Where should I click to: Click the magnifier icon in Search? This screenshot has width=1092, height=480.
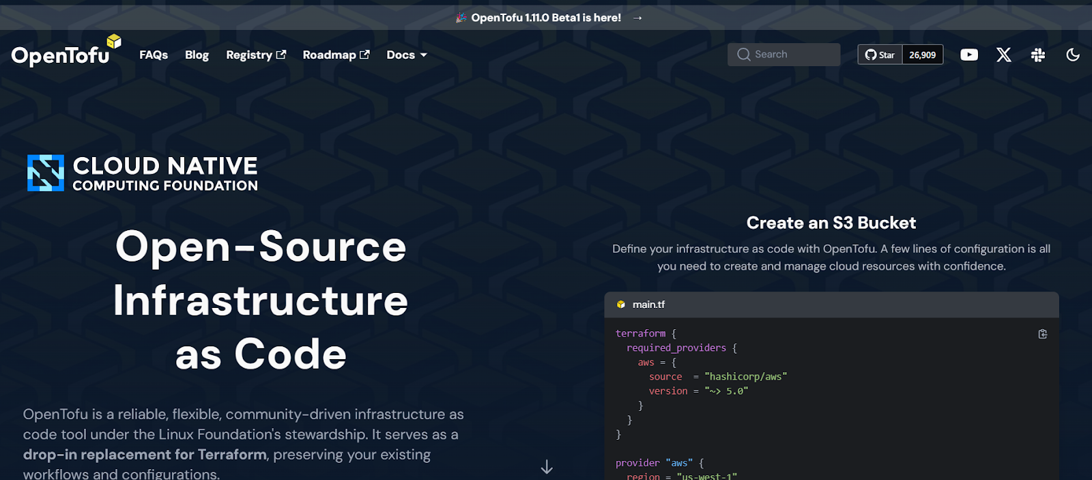tap(744, 55)
